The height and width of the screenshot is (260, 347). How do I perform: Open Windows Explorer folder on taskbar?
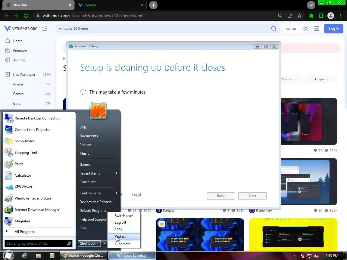(x=38, y=255)
